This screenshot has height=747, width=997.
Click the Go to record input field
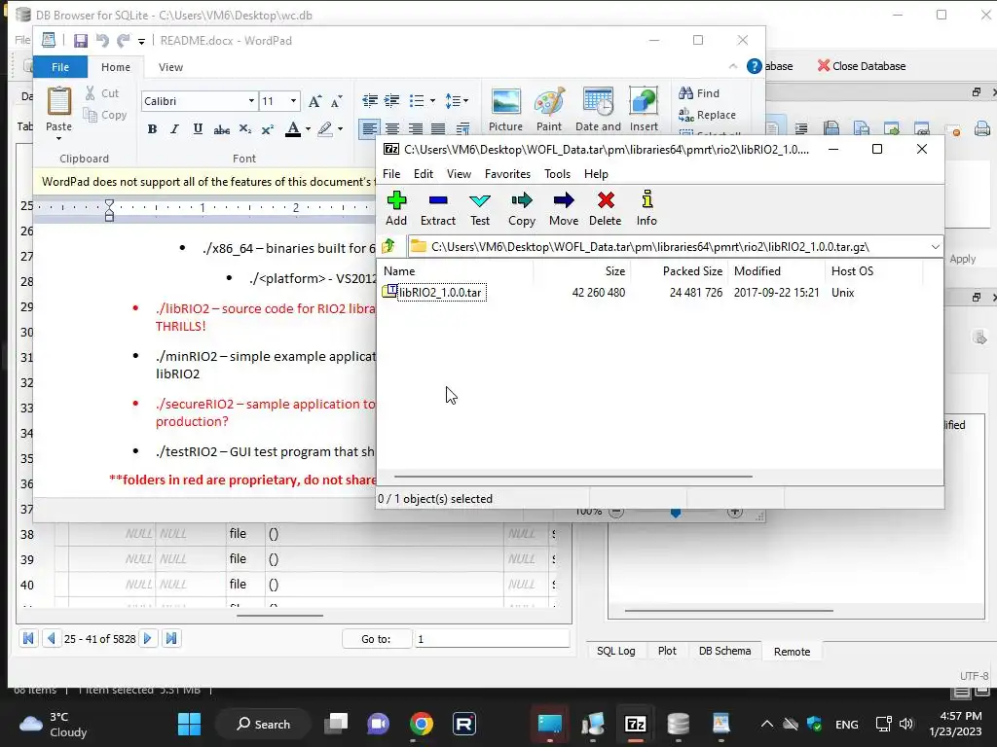(492, 639)
